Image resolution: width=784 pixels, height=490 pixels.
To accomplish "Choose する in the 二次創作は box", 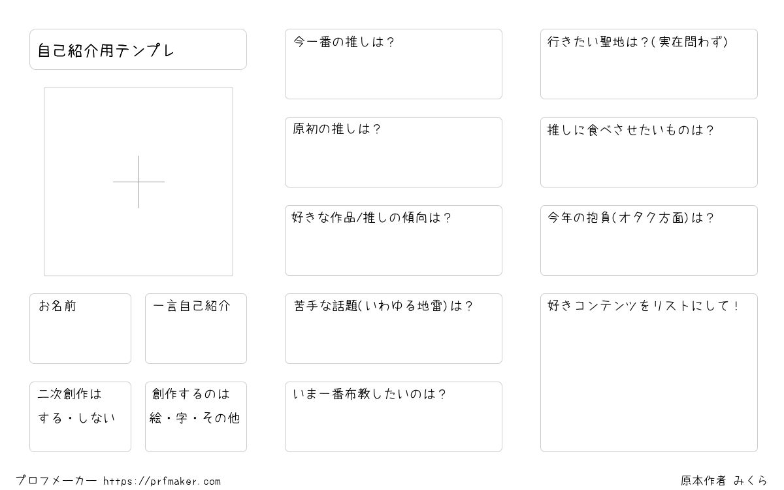I will (50, 418).
